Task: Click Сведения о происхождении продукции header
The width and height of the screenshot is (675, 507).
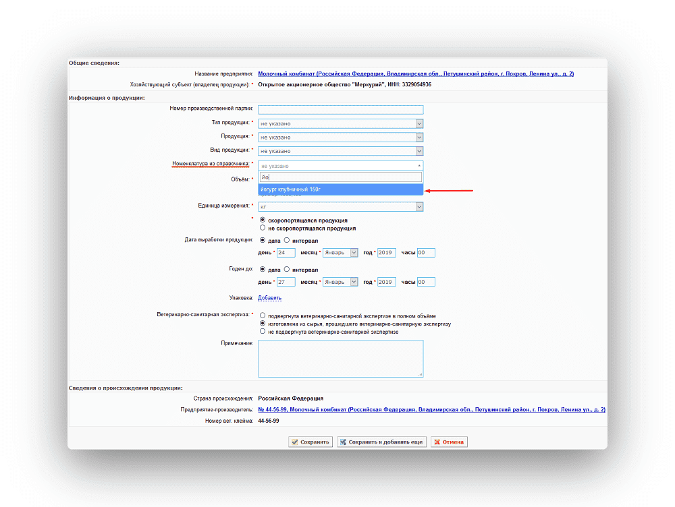Action: coord(126,388)
